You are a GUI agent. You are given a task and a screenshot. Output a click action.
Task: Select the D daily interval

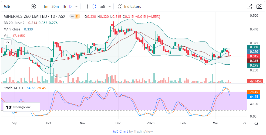(x=70, y=6)
